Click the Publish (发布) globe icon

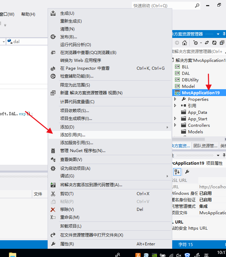point(53,37)
